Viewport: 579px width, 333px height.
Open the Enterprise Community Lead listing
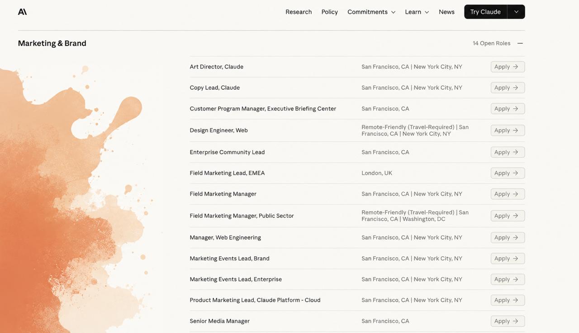pos(228,152)
